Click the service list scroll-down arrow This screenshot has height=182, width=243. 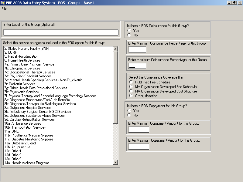click(115, 162)
